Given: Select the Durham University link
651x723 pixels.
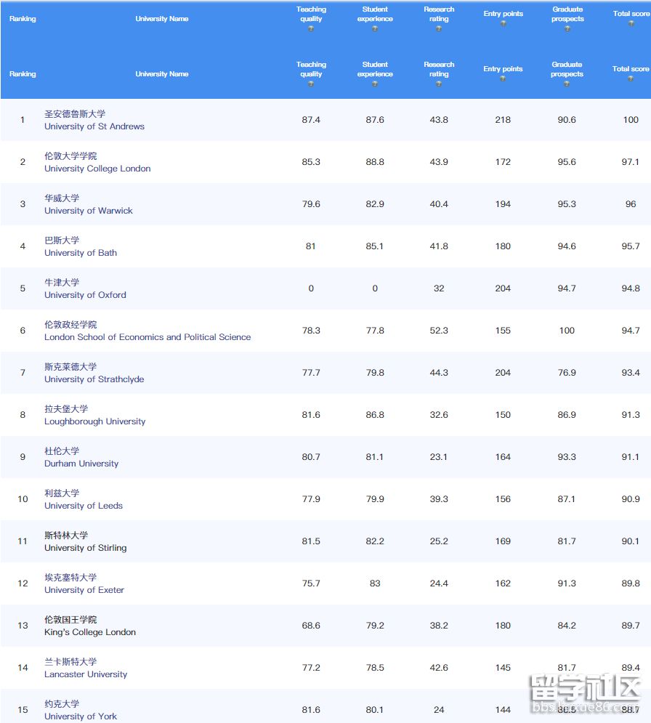Looking at the screenshot, I should (x=81, y=464).
